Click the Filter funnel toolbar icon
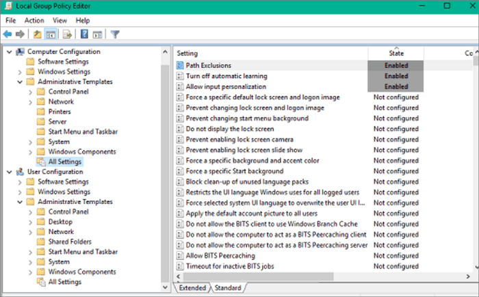 point(115,34)
